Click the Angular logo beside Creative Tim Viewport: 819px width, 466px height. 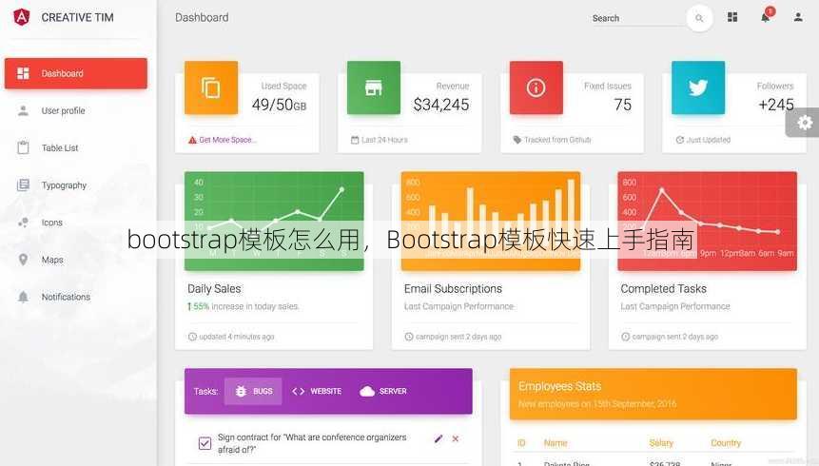[22, 17]
